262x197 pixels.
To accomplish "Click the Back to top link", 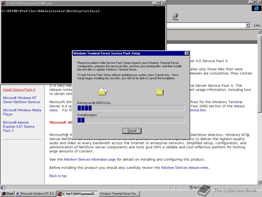I will click(58, 176).
